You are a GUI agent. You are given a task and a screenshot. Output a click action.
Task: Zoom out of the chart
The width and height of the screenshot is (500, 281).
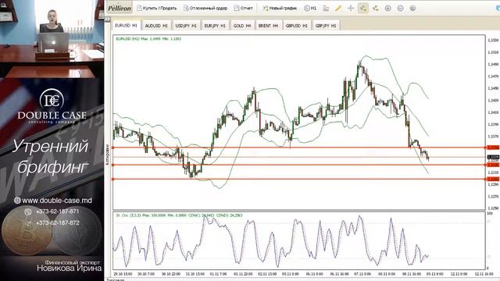point(400,9)
